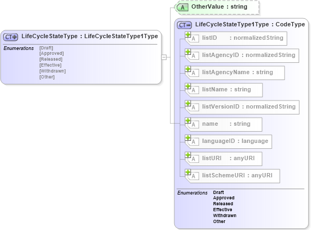This screenshot has width=311, height=230.
Task: Select LifeCycleStateType : LifeCycleStateType1Type title
Action: 90,36
